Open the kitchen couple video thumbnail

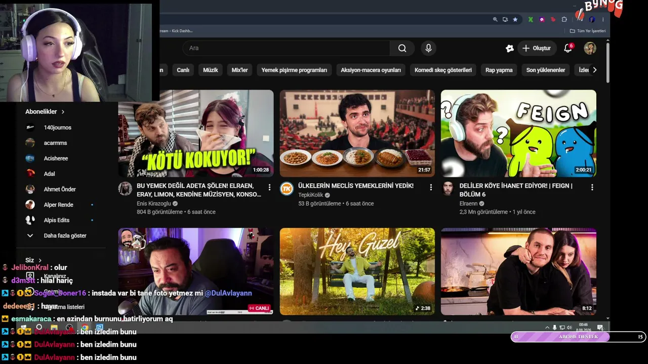coord(518,271)
